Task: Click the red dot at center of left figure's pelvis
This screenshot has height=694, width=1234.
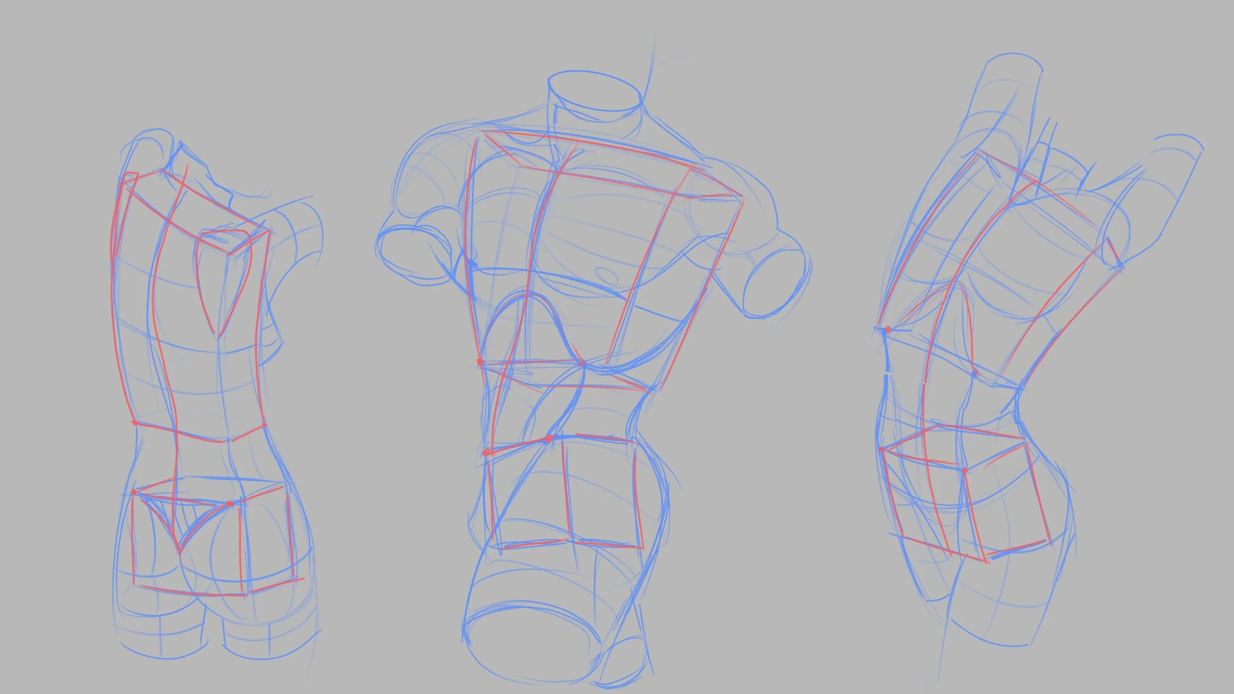Action: (x=230, y=504)
